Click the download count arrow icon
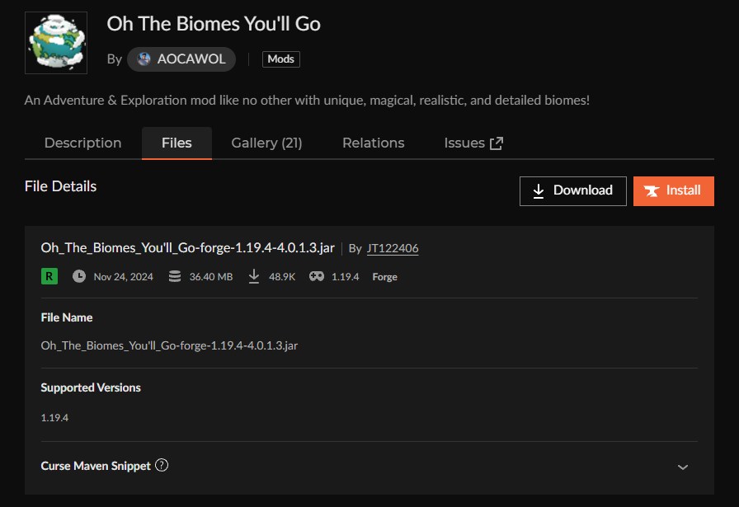The width and height of the screenshot is (739, 507). (x=254, y=276)
